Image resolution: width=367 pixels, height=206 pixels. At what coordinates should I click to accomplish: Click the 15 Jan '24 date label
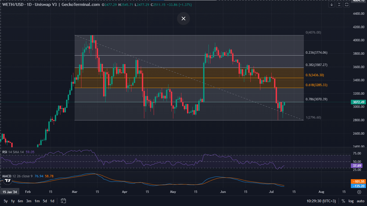10,192
